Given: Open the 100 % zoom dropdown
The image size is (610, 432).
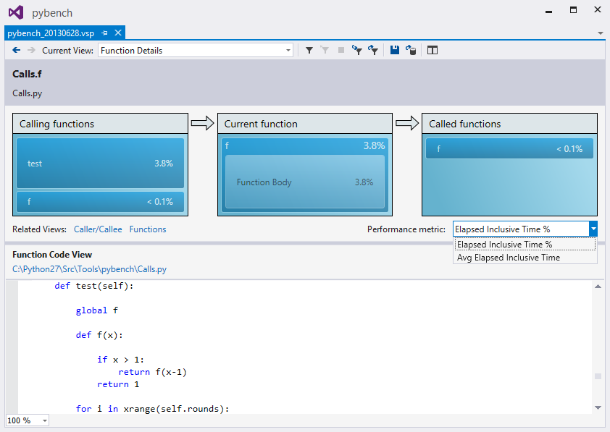Looking at the screenshot, I should coord(45,420).
